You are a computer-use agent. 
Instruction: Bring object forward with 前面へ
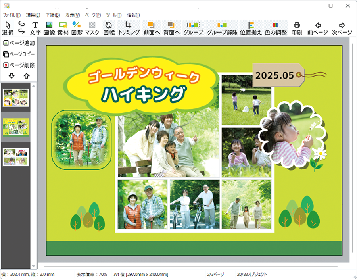click(x=151, y=28)
